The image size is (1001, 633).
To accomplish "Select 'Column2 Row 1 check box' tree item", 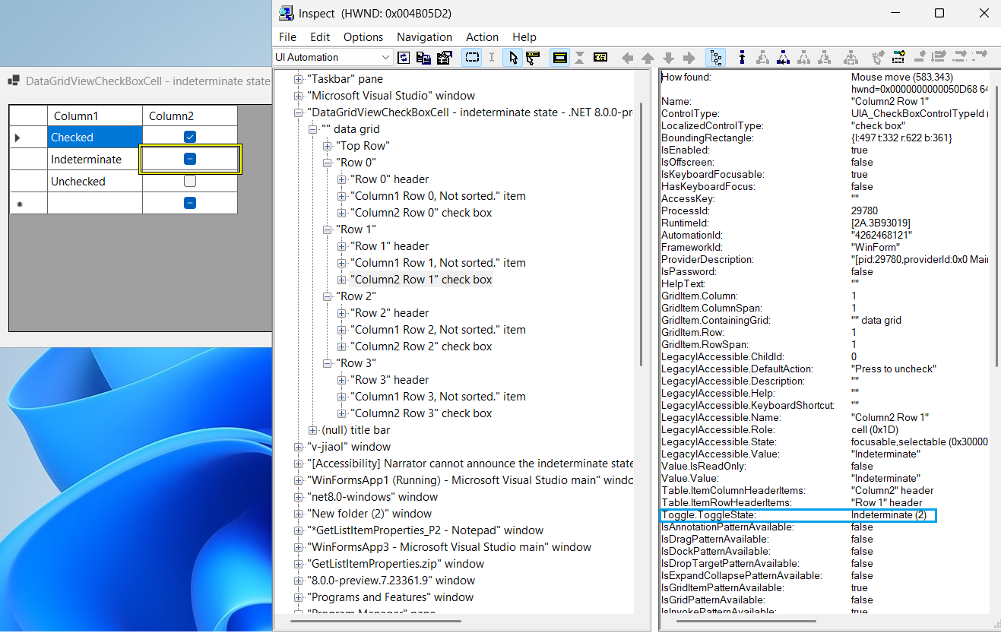I will [x=422, y=279].
